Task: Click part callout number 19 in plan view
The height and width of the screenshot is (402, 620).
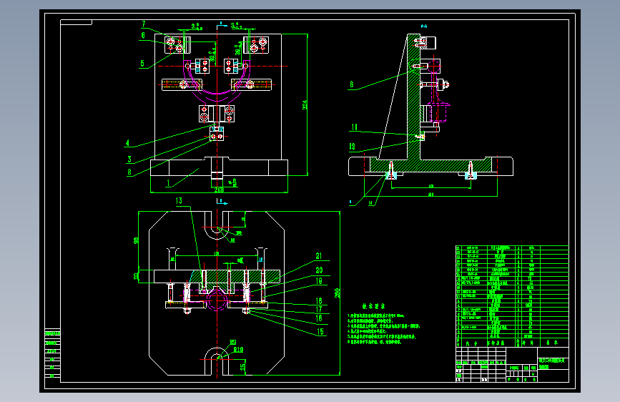Action: coord(319,281)
